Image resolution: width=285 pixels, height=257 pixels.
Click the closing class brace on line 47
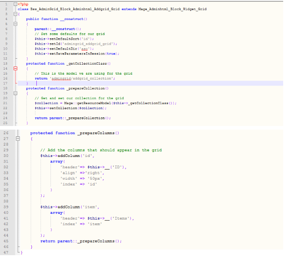[21, 252]
